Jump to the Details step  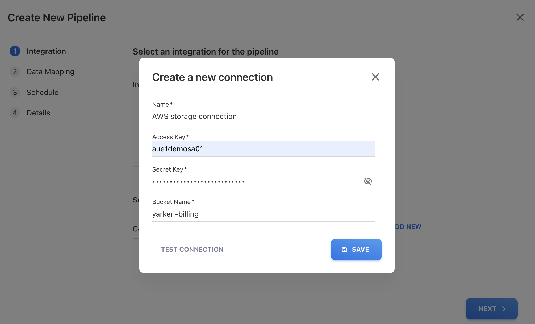[x=38, y=113]
